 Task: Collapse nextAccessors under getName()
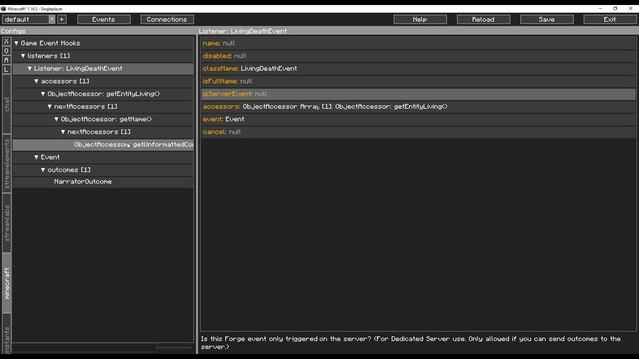tap(62, 131)
